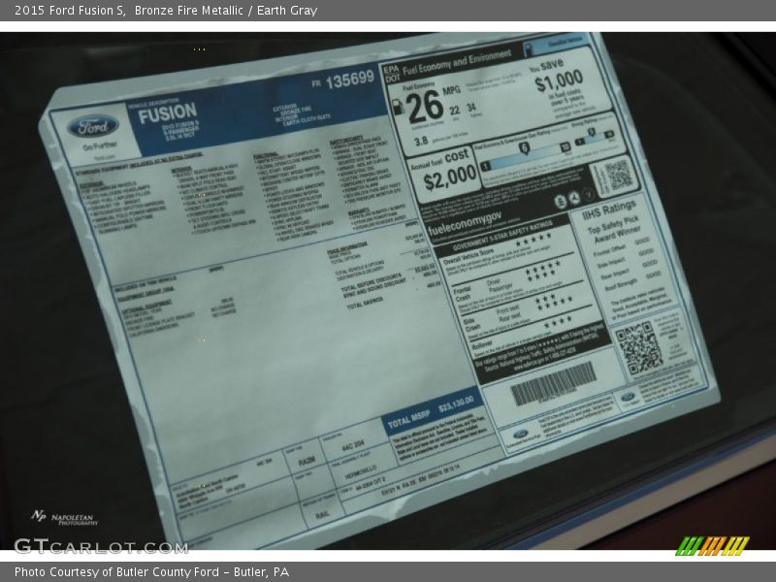
Task: Click the barcode at the sticker bottom
Action: click(x=553, y=383)
